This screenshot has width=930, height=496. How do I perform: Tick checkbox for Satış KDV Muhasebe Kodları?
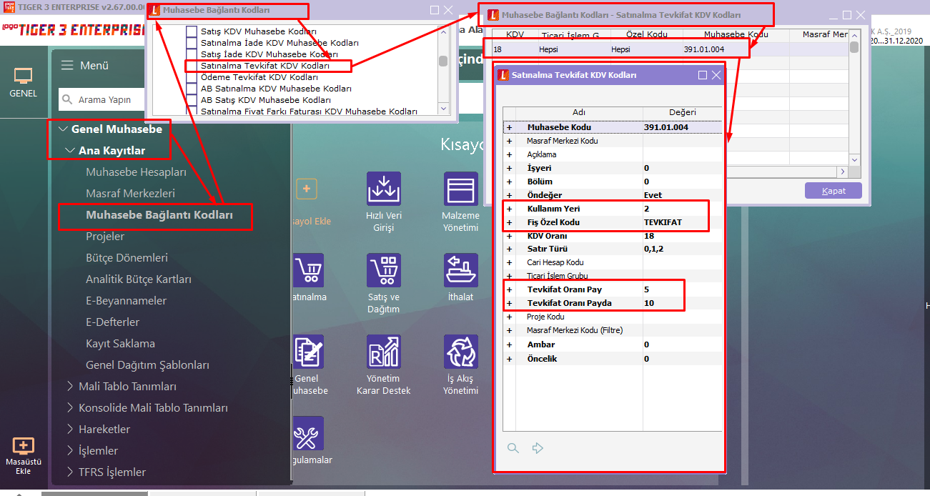click(191, 31)
